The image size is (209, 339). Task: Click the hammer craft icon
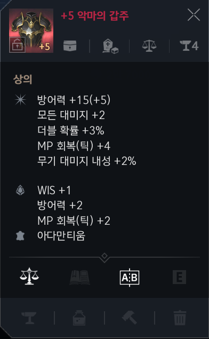pos(130,318)
